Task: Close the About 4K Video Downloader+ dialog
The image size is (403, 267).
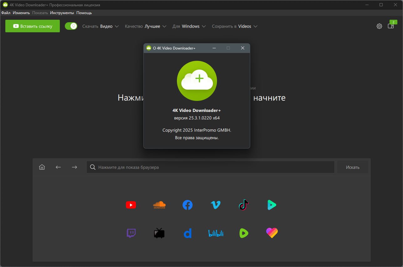Action: pyautogui.click(x=243, y=48)
